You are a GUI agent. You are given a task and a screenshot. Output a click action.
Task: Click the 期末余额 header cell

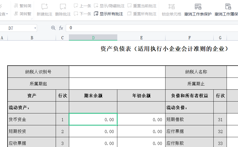coord(93,96)
